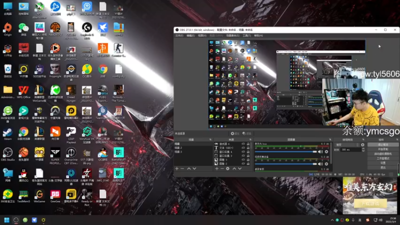Add a new scene with the plus icon
Image resolution: width=400 pixels, height=225 pixels.
point(176,168)
